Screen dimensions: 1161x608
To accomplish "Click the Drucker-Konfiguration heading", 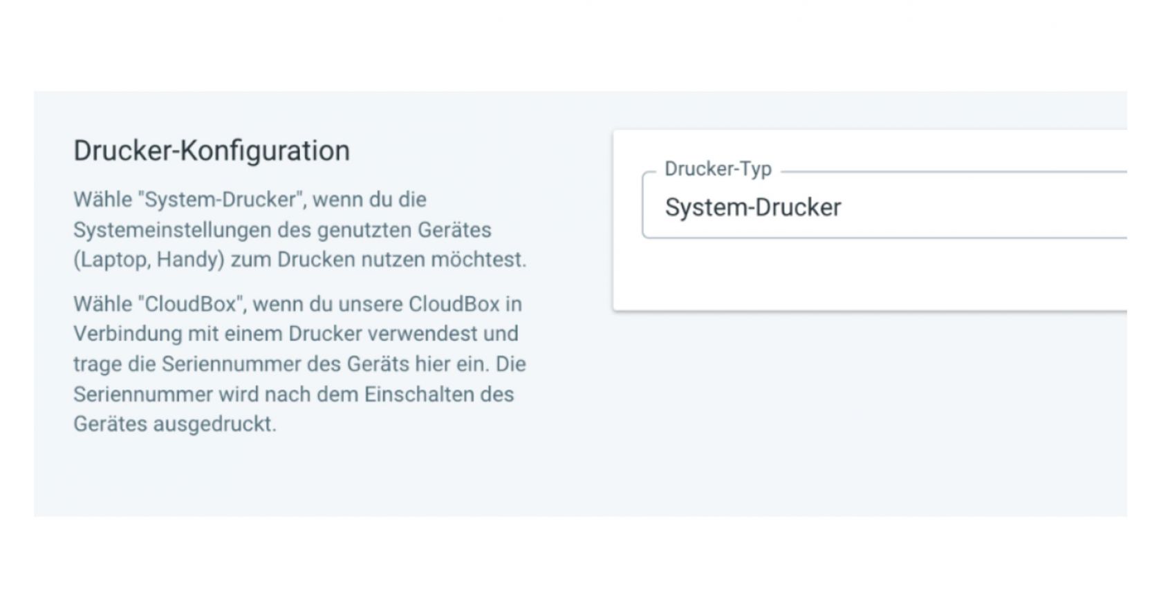I will 212,151.
